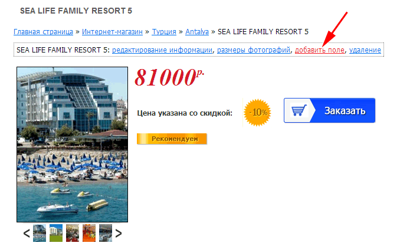The width and height of the screenshot is (400, 246).
Task: Enlarge the main hotel beach photo
Action: (72, 145)
